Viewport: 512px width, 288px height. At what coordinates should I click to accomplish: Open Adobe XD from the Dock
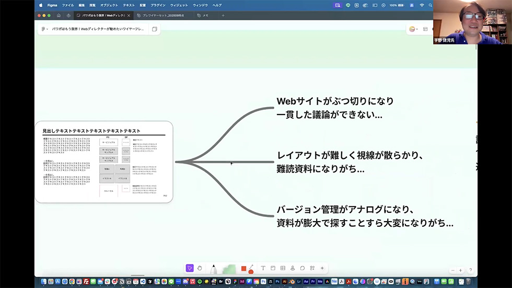(242, 282)
